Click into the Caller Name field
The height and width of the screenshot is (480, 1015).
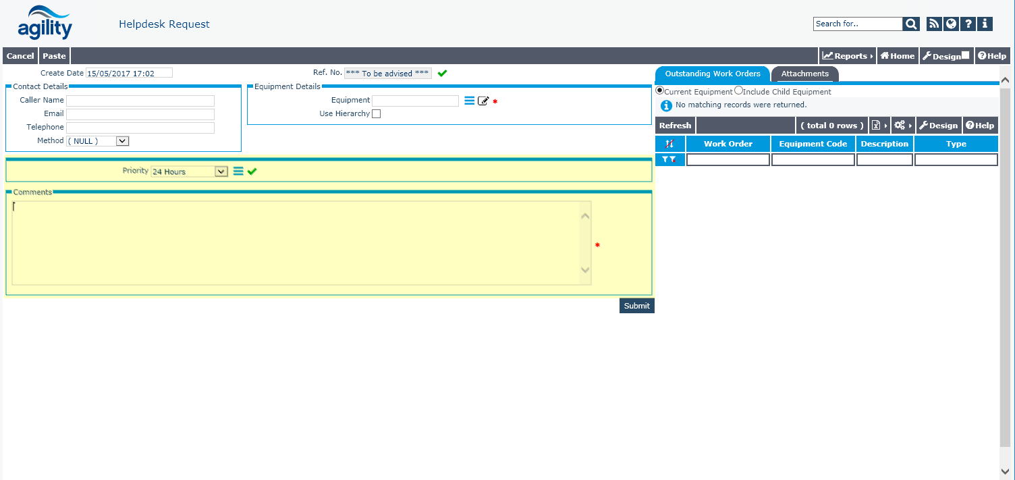[x=140, y=101]
